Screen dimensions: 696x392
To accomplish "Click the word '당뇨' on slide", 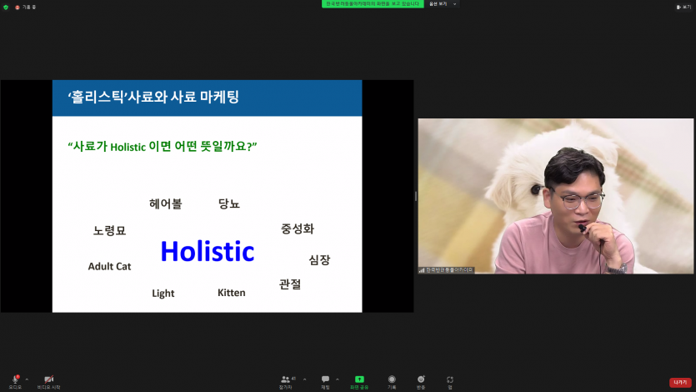I will [x=229, y=204].
